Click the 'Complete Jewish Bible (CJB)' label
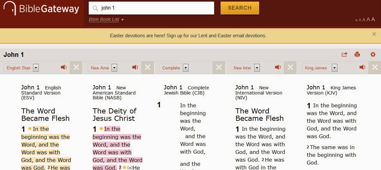Image resolution: width=381 pixels, height=170 pixels. (x=186, y=90)
